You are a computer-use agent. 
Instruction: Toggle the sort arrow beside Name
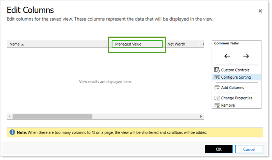click(x=23, y=44)
